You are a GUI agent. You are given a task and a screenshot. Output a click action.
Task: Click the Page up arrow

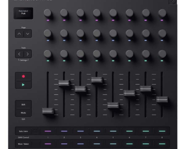[19, 34]
